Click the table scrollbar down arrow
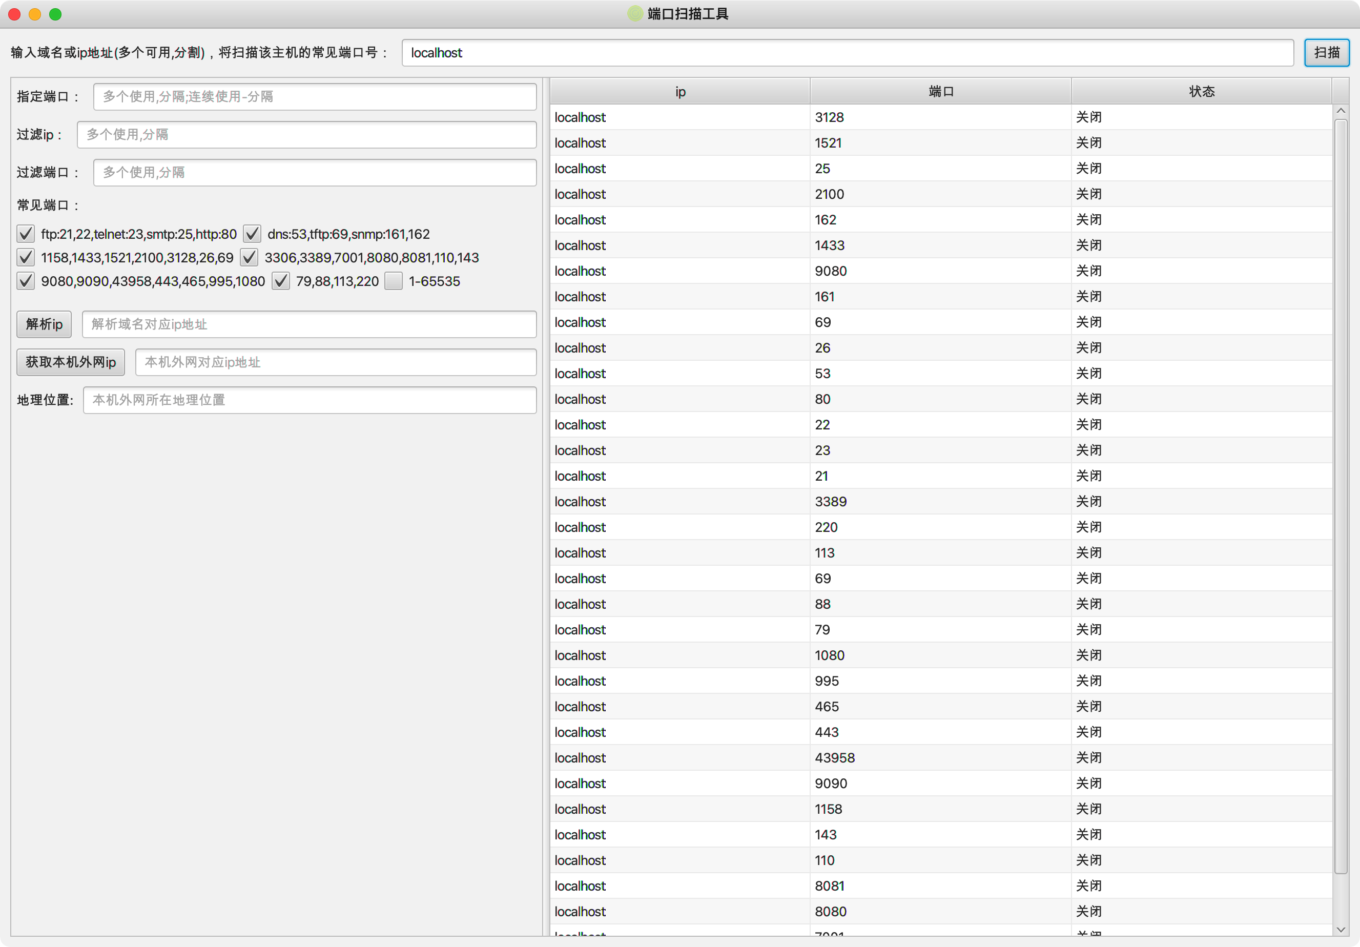This screenshot has height=947, width=1360. tap(1341, 930)
